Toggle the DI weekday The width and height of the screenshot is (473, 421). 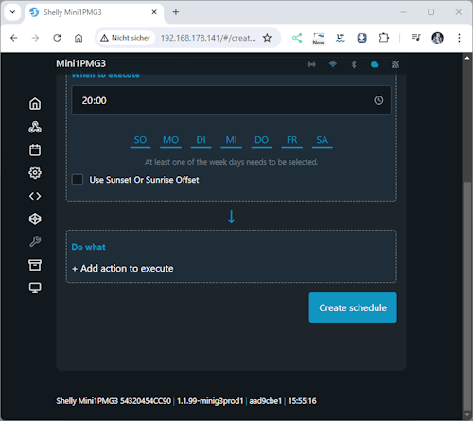201,140
